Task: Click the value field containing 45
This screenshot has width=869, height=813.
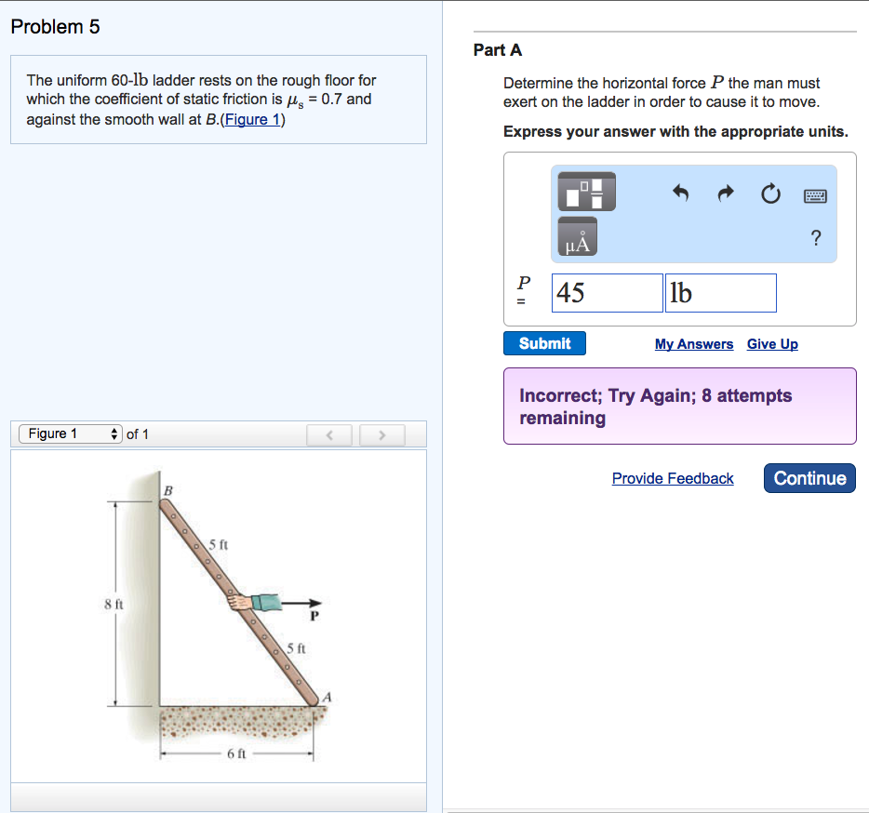Action: (x=608, y=293)
